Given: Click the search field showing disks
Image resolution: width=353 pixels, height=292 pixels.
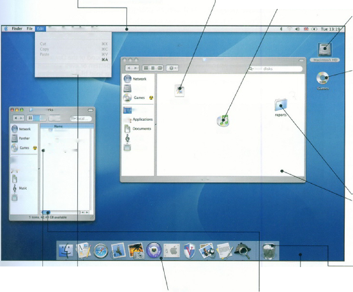Looking at the screenshot, I should pos(275,69).
